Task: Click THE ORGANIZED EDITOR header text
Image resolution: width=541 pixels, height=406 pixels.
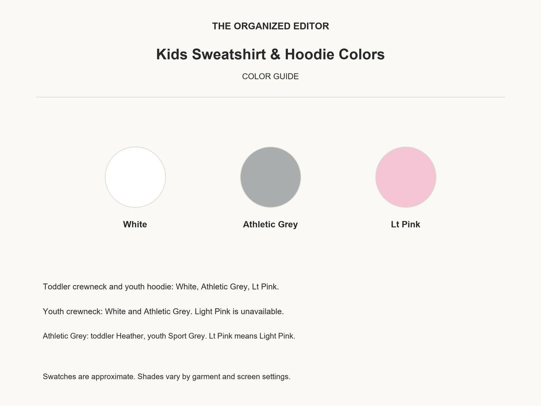Action: click(270, 26)
